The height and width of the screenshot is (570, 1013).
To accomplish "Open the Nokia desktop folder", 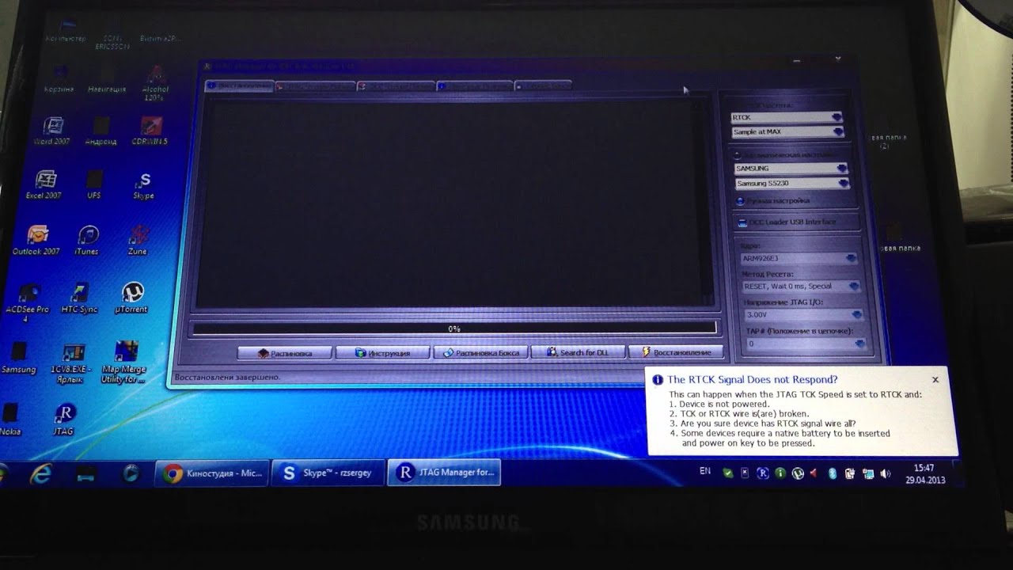I will coord(11,420).
